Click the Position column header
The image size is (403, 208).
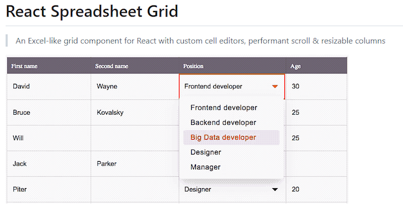pos(232,66)
